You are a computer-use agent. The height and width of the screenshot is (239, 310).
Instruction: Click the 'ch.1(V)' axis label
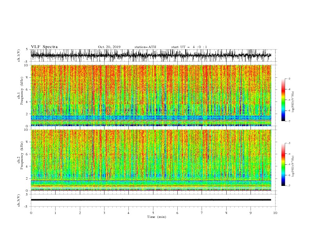pyautogui.click(x=19, y=55)
